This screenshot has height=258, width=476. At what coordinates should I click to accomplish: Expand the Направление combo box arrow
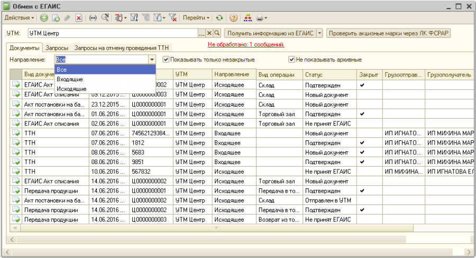point(152,60)
